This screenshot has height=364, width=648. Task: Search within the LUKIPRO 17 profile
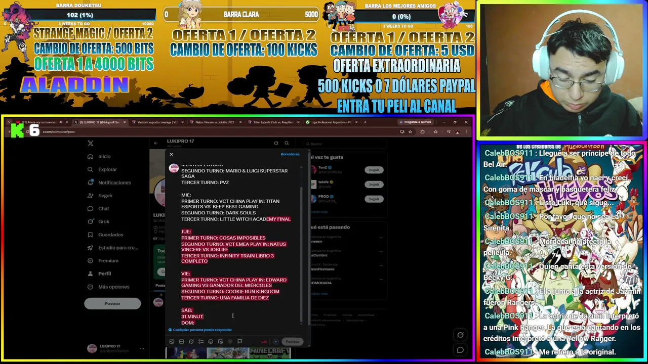pyautogui.click(x=287, y=143)
